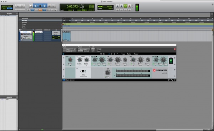Mute the Audio 1 track

pos(31,34)
